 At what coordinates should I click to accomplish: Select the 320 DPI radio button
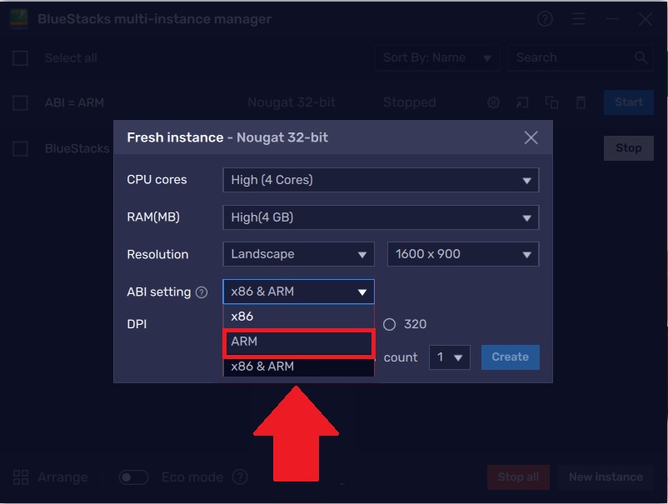click(x=390, y=324)
